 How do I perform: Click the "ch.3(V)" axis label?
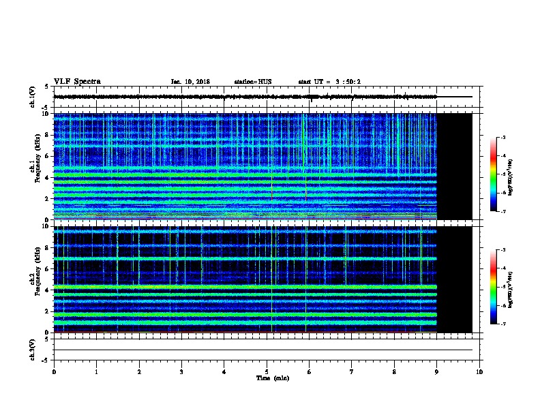(32, 350)
